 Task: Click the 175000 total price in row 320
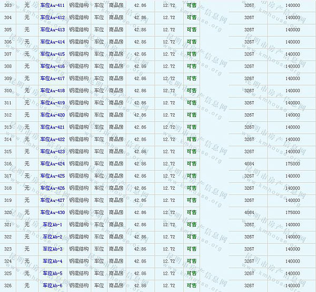(x=293, y=212)
